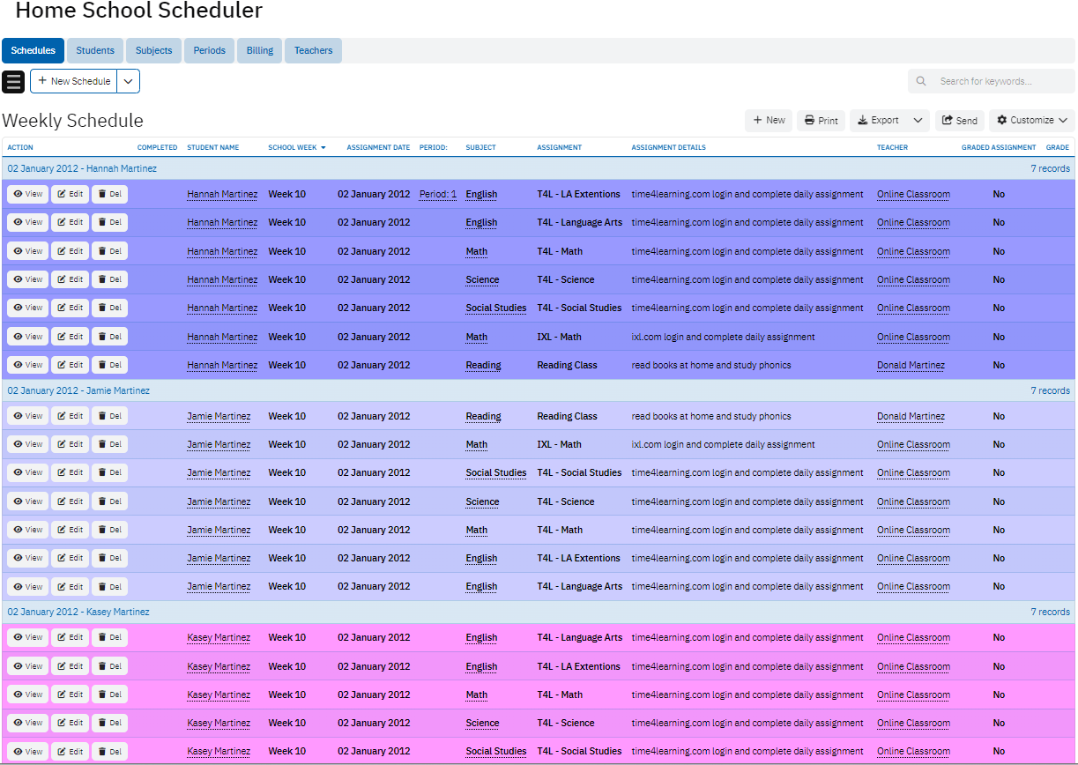Collapse the 02 January 2012 - Jamie Martinez group
The height and width of the screenshot is (765, 1078).
point(78,390)
